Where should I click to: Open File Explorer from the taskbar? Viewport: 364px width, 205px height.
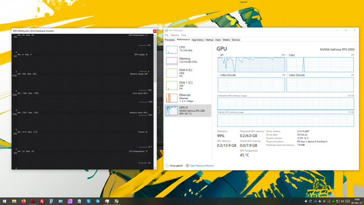14,201
